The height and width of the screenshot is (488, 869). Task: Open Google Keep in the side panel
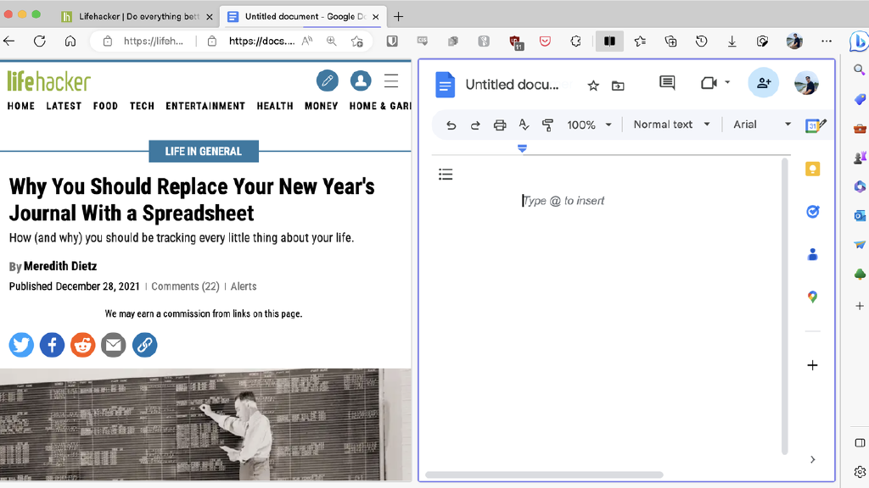pos(812,169)
